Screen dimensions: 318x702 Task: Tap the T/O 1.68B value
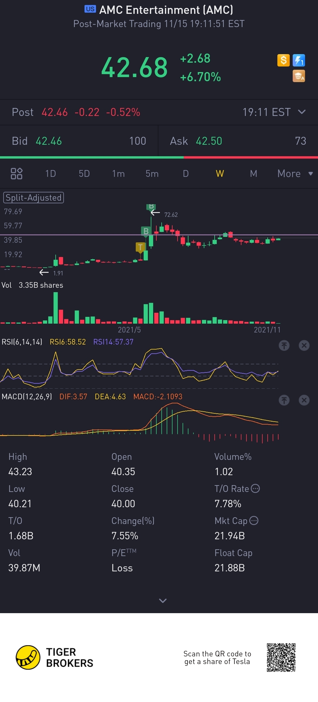(21, 536)
